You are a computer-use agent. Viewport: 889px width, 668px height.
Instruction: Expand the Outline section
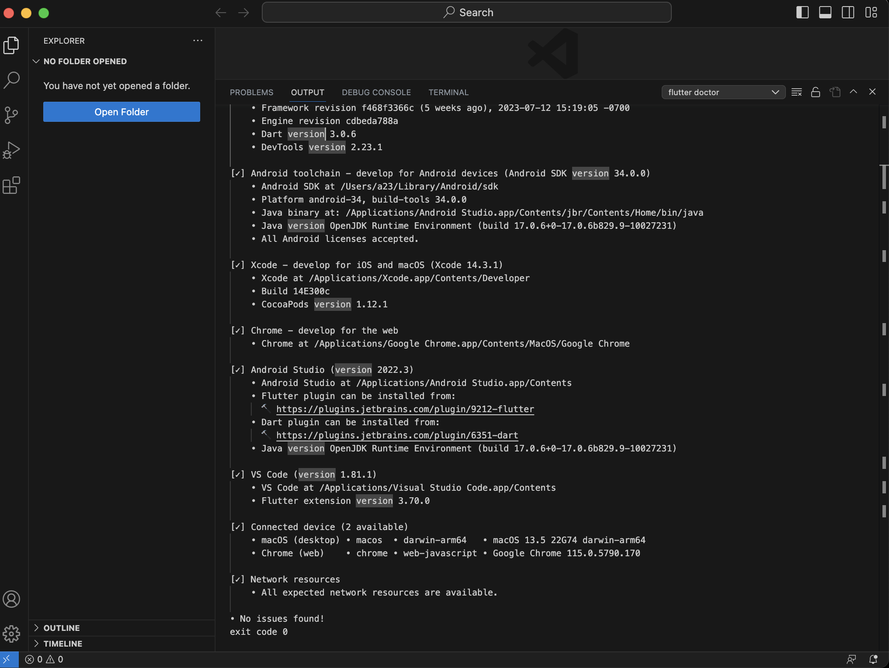pos(122,628)
